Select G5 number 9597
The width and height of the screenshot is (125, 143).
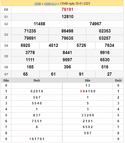click(x=67, y=60)
